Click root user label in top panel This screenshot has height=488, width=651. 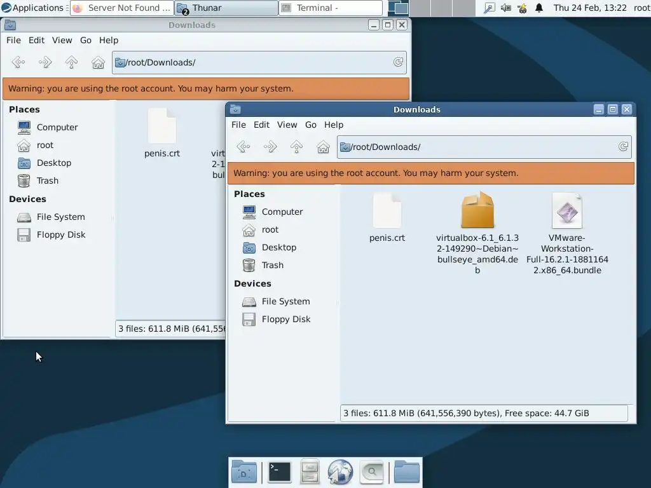pos(641,8)
